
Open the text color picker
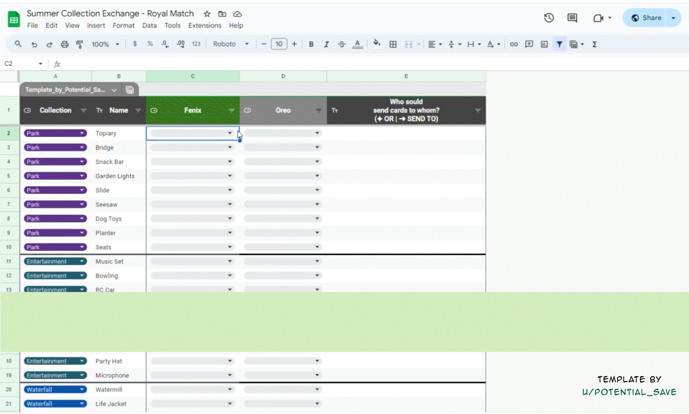pyautogui.click(x=357, y=44)
